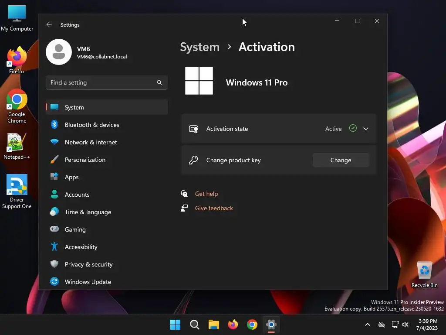
Task: Click the Windows 11 Pro logo
Action: pyautogui.click(x=199, y=81)
